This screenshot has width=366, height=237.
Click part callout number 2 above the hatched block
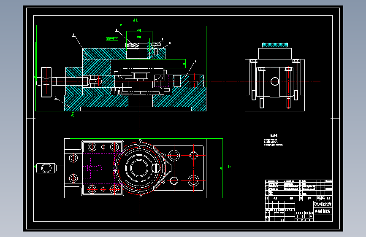coord(73,35)
